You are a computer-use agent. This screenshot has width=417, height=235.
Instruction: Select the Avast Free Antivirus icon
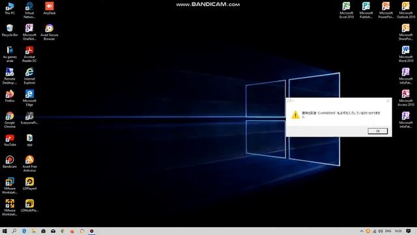[29, 164]
